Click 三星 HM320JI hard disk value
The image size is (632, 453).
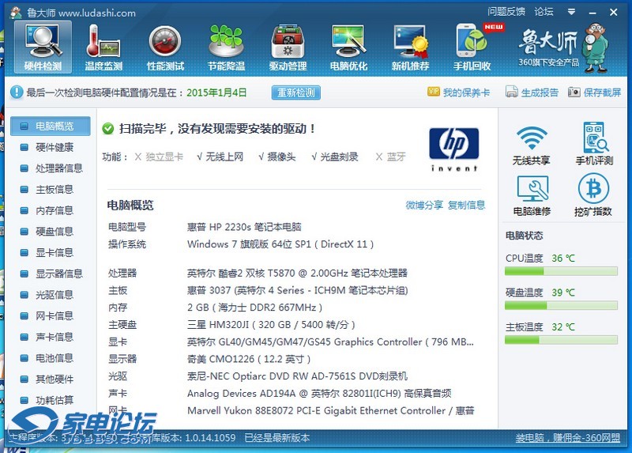pos(271,325)
